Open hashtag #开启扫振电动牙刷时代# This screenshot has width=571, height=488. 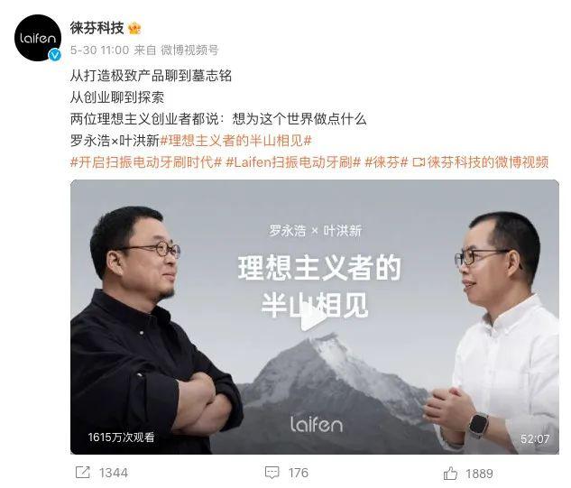pyautogui.click(x=146, y=162)
